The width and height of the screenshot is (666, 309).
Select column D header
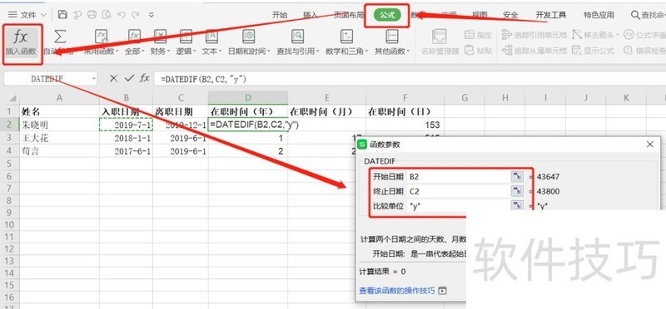pos(248,98)
